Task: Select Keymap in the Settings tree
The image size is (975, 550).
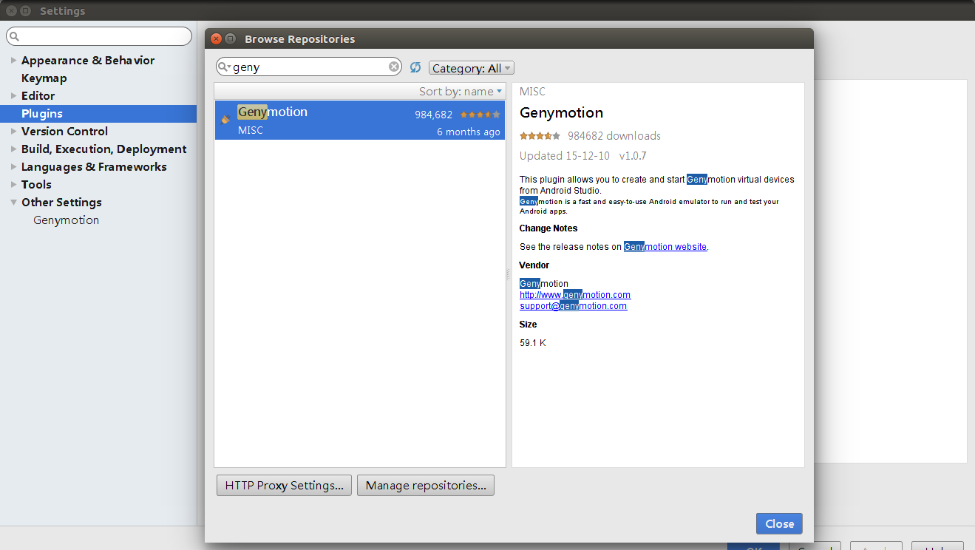Action: [x=44, y=78]
